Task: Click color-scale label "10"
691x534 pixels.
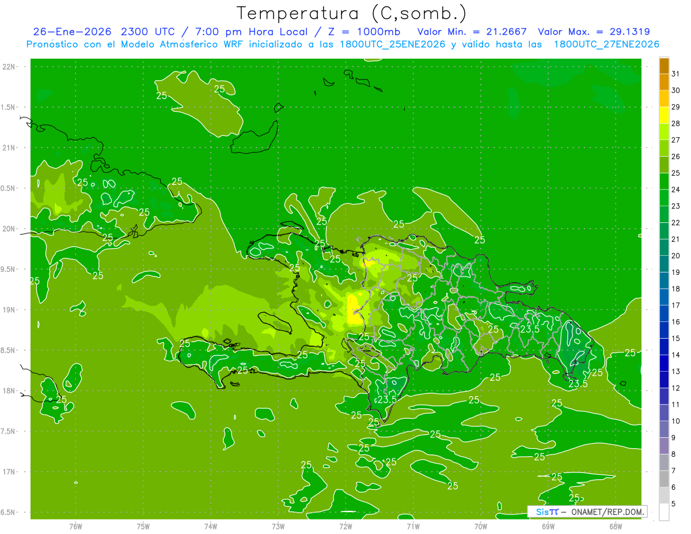Action: 676,421
